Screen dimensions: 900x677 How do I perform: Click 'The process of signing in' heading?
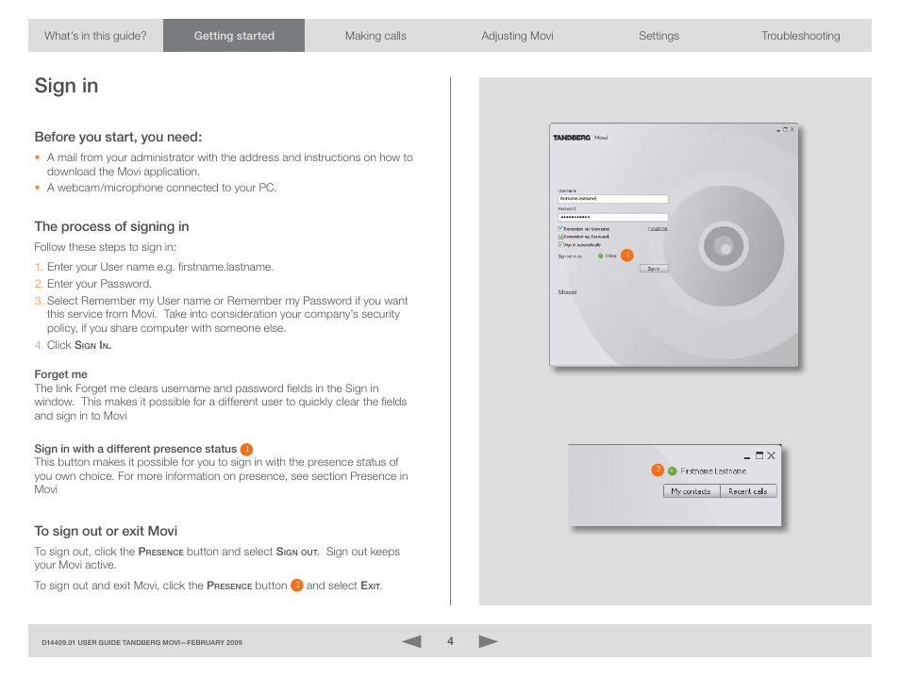coord(111,226)
